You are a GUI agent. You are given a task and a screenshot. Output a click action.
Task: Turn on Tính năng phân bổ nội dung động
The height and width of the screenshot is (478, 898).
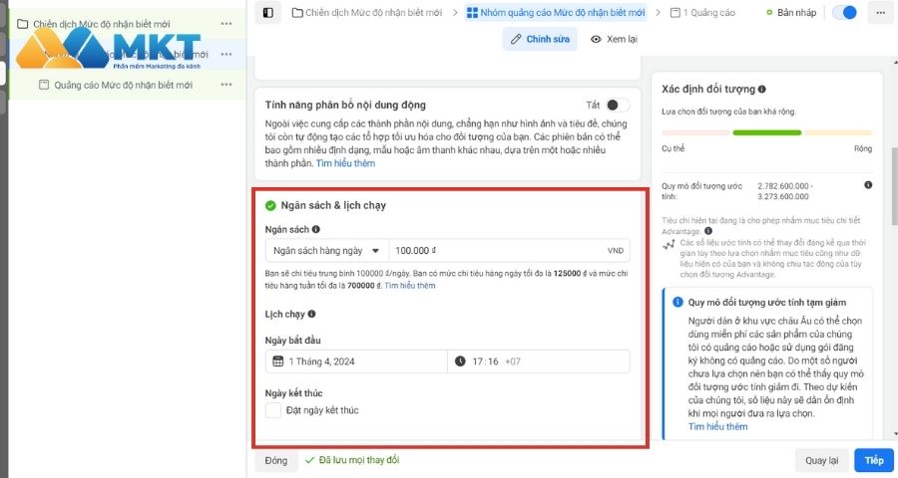click(618, 105)
